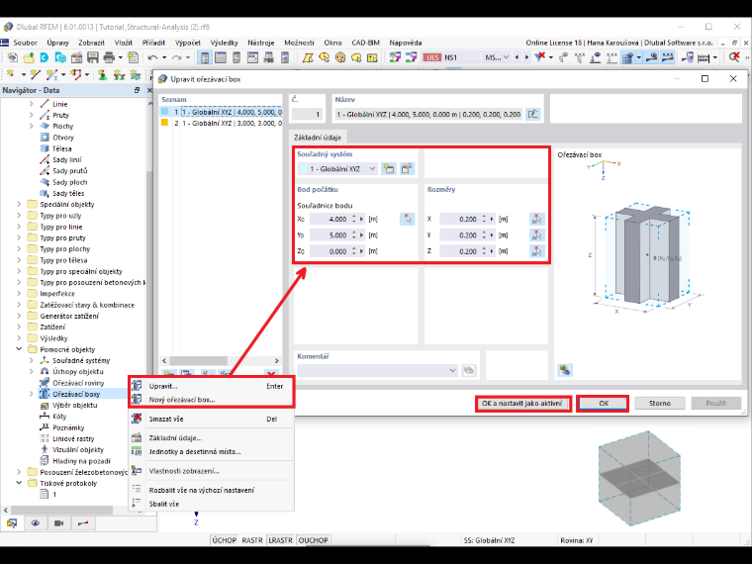The width and height of the screenshot is (752, 564).
Task: Click the Seznam list horizontal scrollbar
Action: point(221,360)
